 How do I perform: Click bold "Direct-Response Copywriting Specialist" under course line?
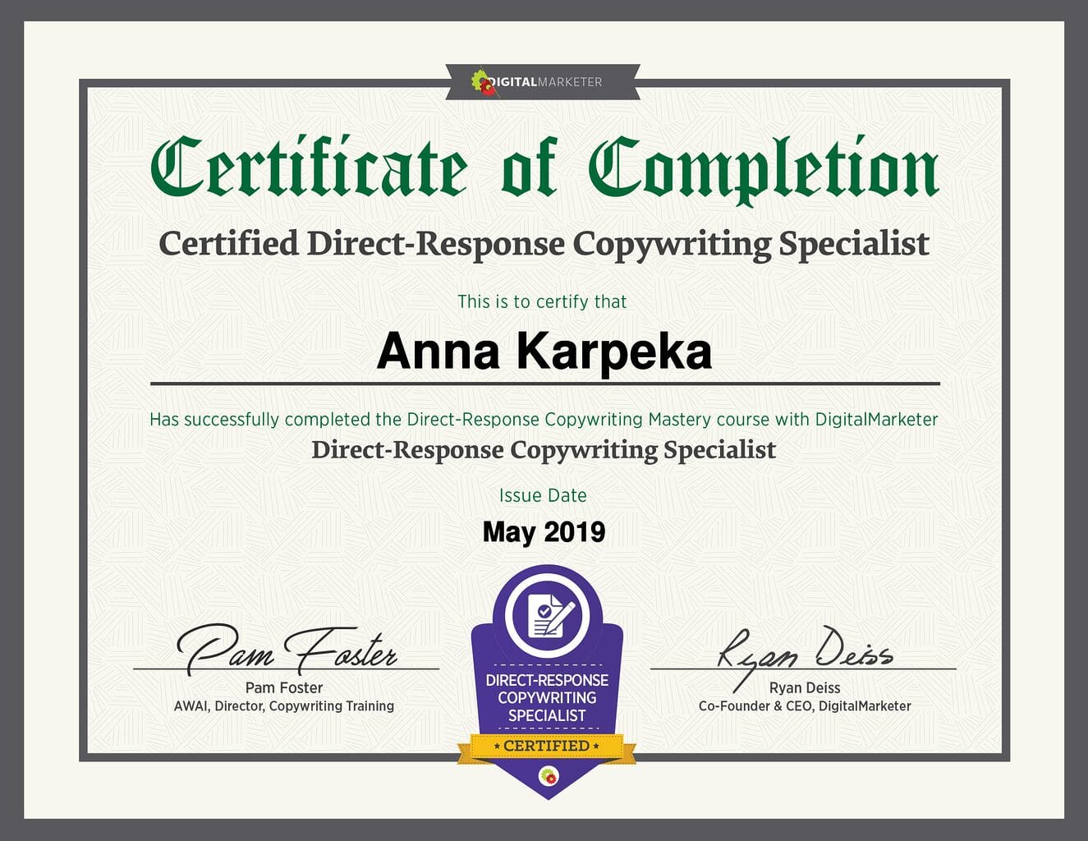coord(544,450)
